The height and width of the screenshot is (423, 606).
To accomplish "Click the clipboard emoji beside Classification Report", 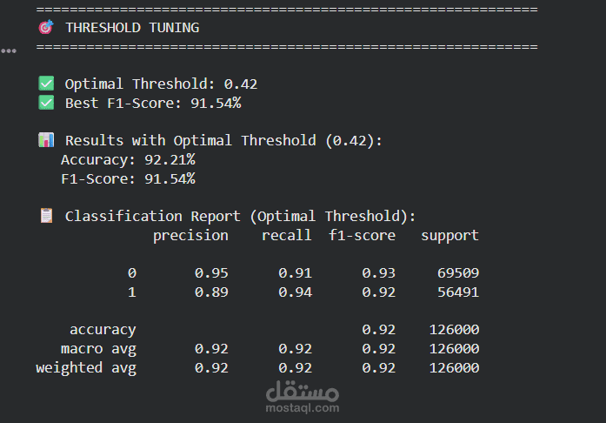I will click(x=46, y=216).
